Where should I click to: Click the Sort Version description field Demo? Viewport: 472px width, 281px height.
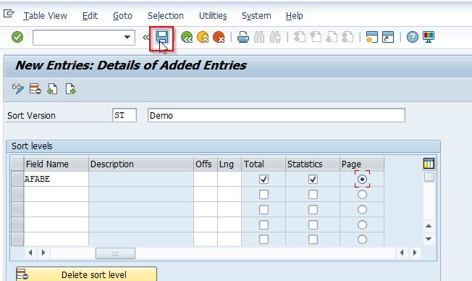click(x=277, y=115)
